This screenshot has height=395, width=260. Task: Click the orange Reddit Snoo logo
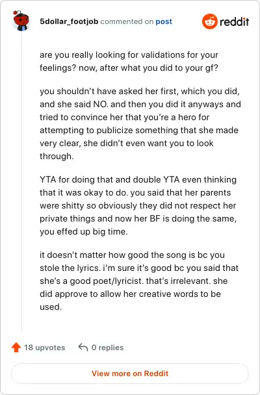(209, 21)
